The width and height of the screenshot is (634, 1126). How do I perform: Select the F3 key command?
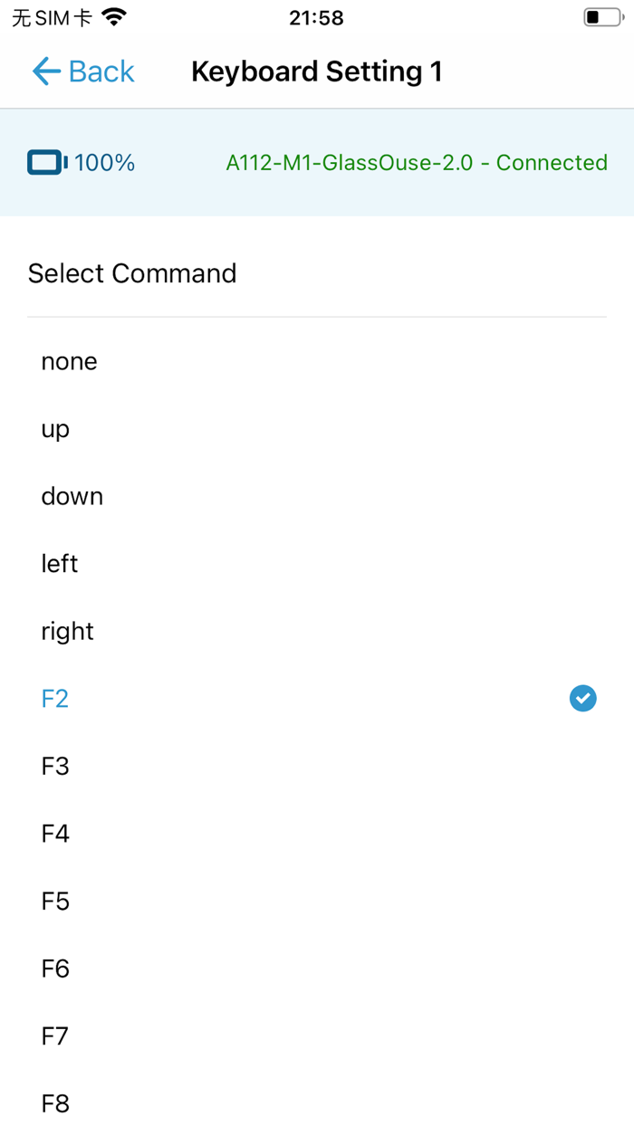[55, 767]
